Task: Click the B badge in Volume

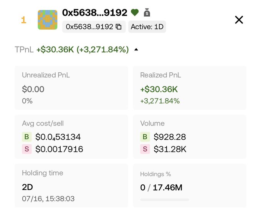Action: pos(145,137)
